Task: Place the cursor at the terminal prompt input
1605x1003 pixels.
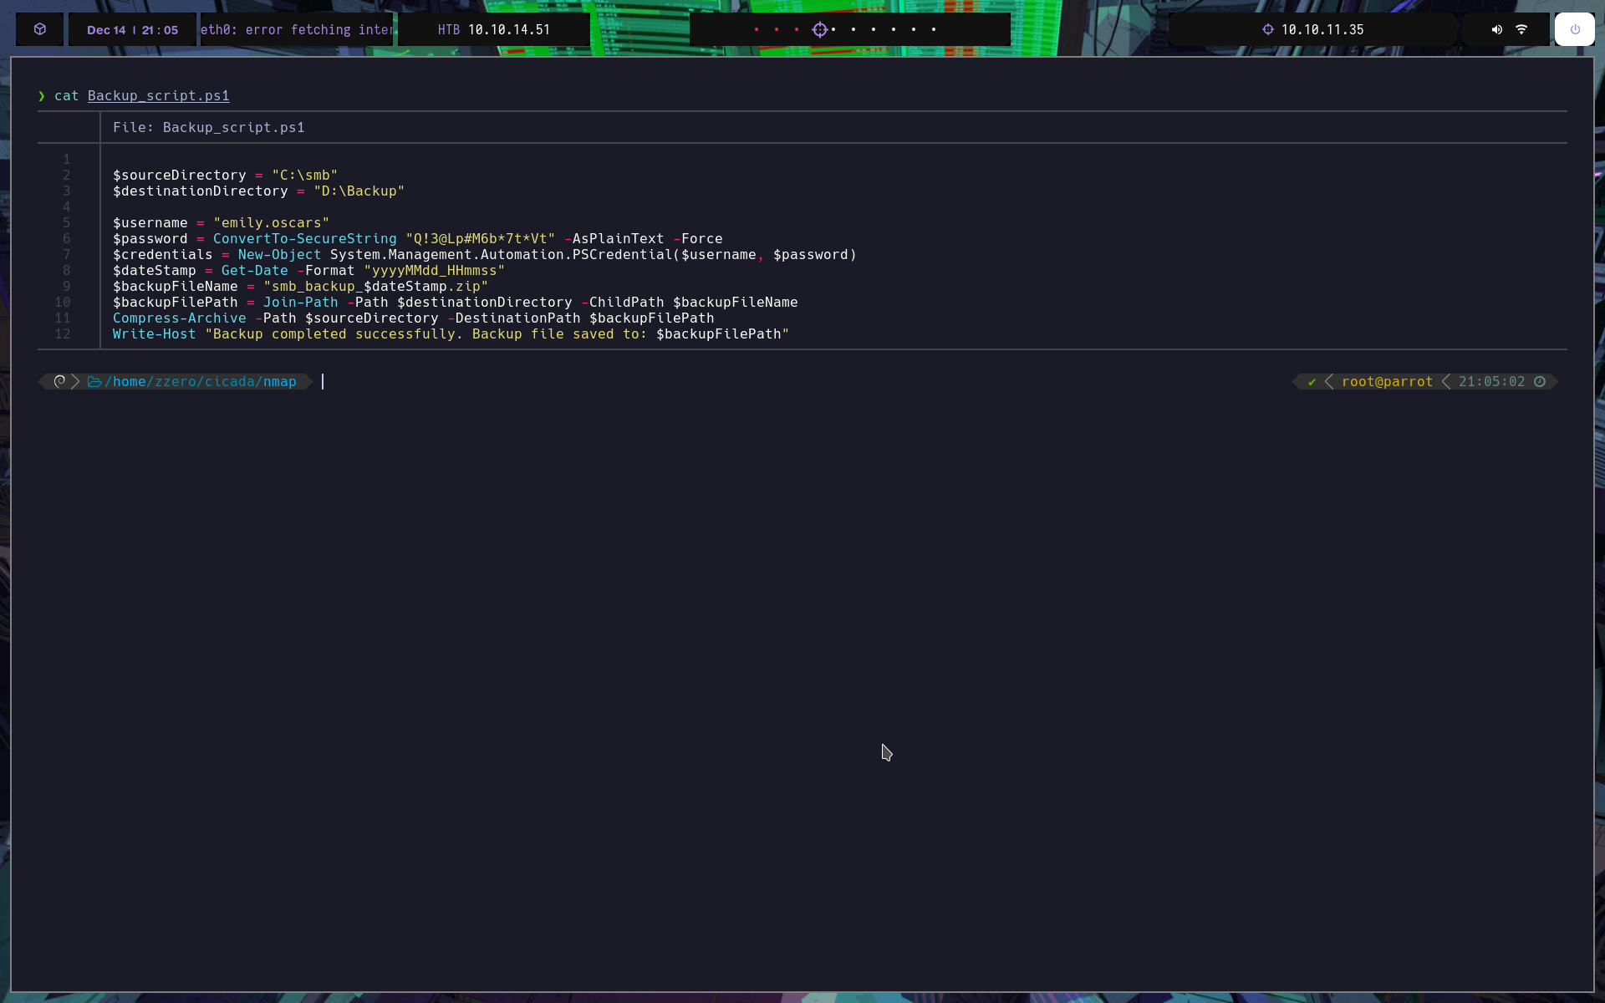Action: click(323, 382)
